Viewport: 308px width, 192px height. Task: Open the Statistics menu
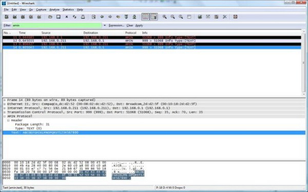[x=68, y=10]
